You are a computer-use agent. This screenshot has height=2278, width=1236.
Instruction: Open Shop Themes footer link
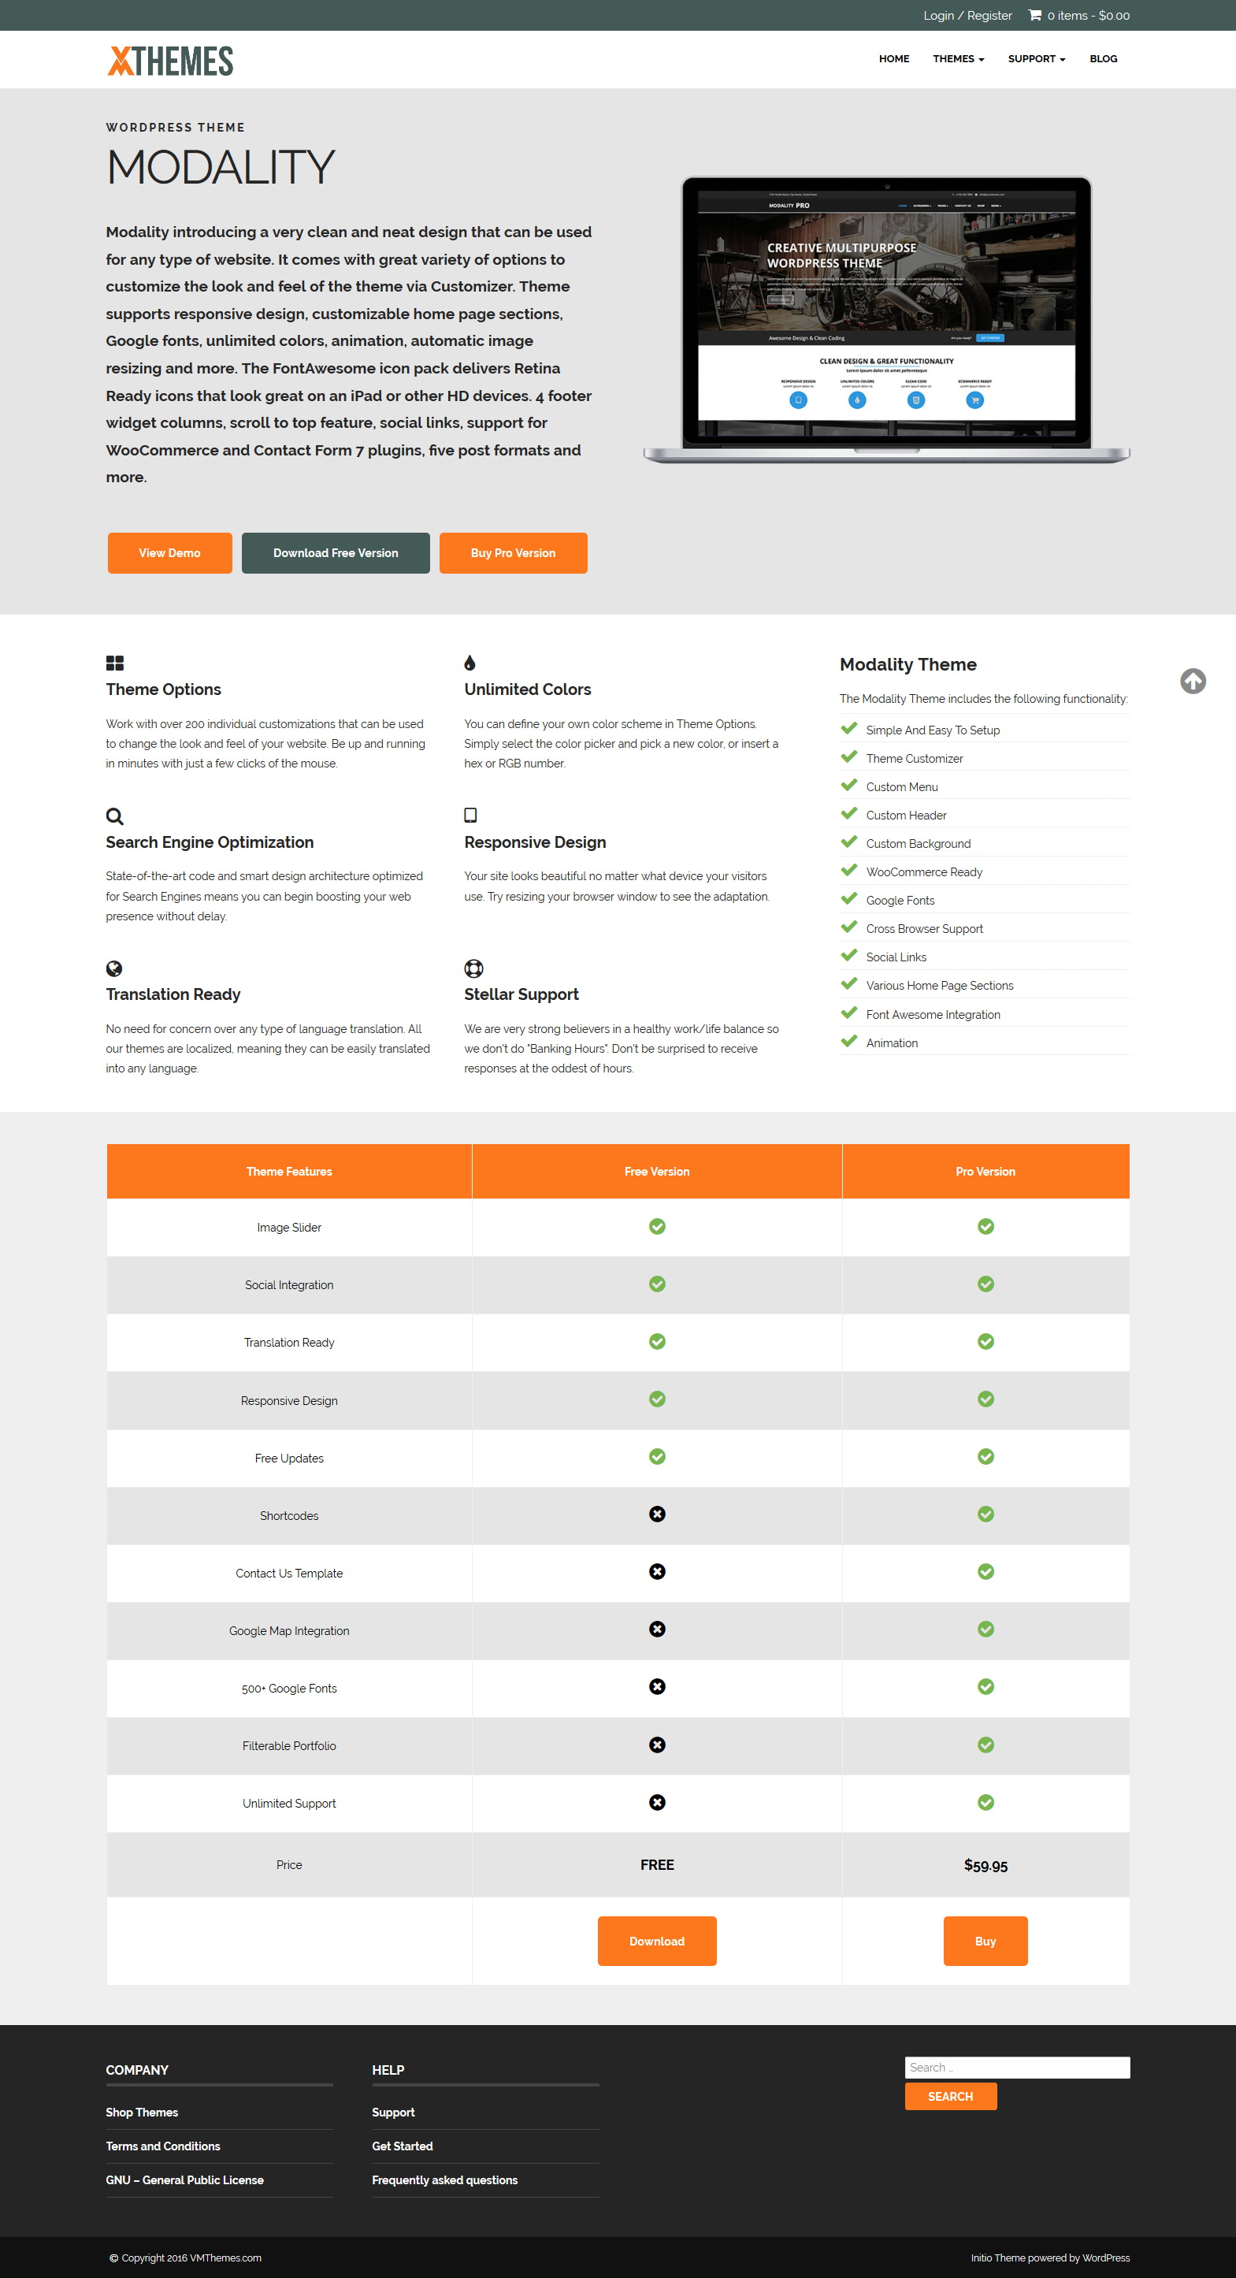(x=142, y=2112)
